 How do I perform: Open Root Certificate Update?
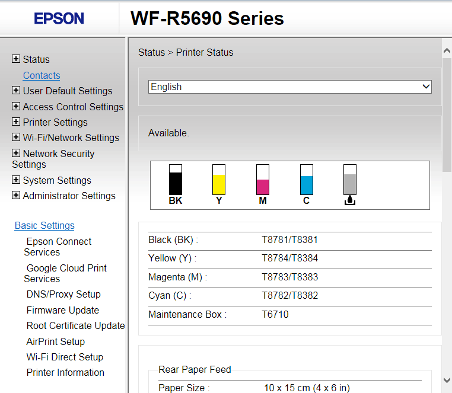(x=75, y=325)
